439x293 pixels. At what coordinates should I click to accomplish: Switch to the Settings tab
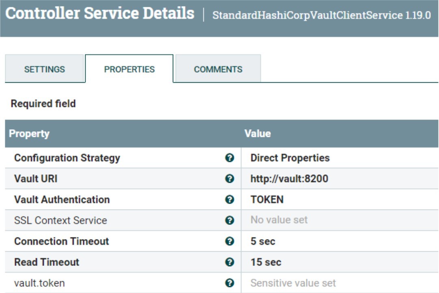pos(45,69)
